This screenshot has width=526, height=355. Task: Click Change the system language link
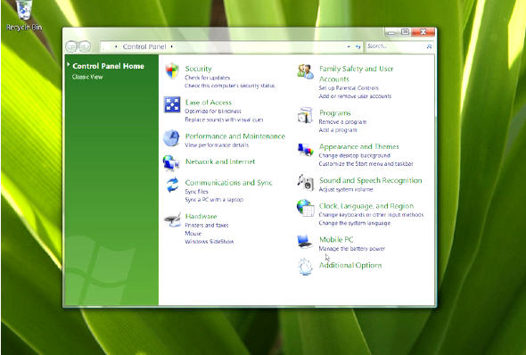tap(355, 223)
